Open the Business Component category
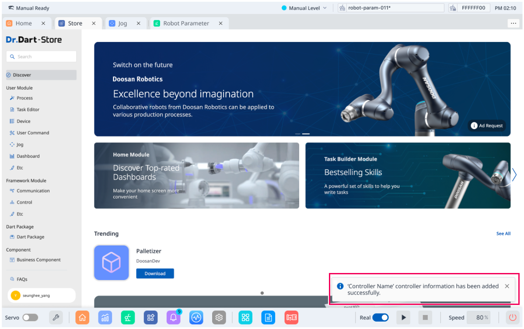This screenshot has width=524, height=329. pos(35,260)
